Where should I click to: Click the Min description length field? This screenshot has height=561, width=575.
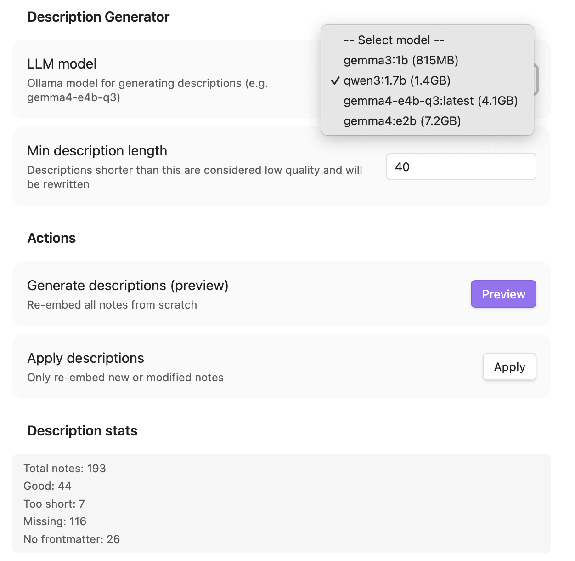coord(461,166)
